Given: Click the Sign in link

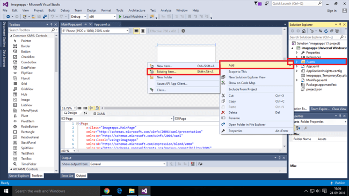Looking at the screenshot, I should (332, 11).
